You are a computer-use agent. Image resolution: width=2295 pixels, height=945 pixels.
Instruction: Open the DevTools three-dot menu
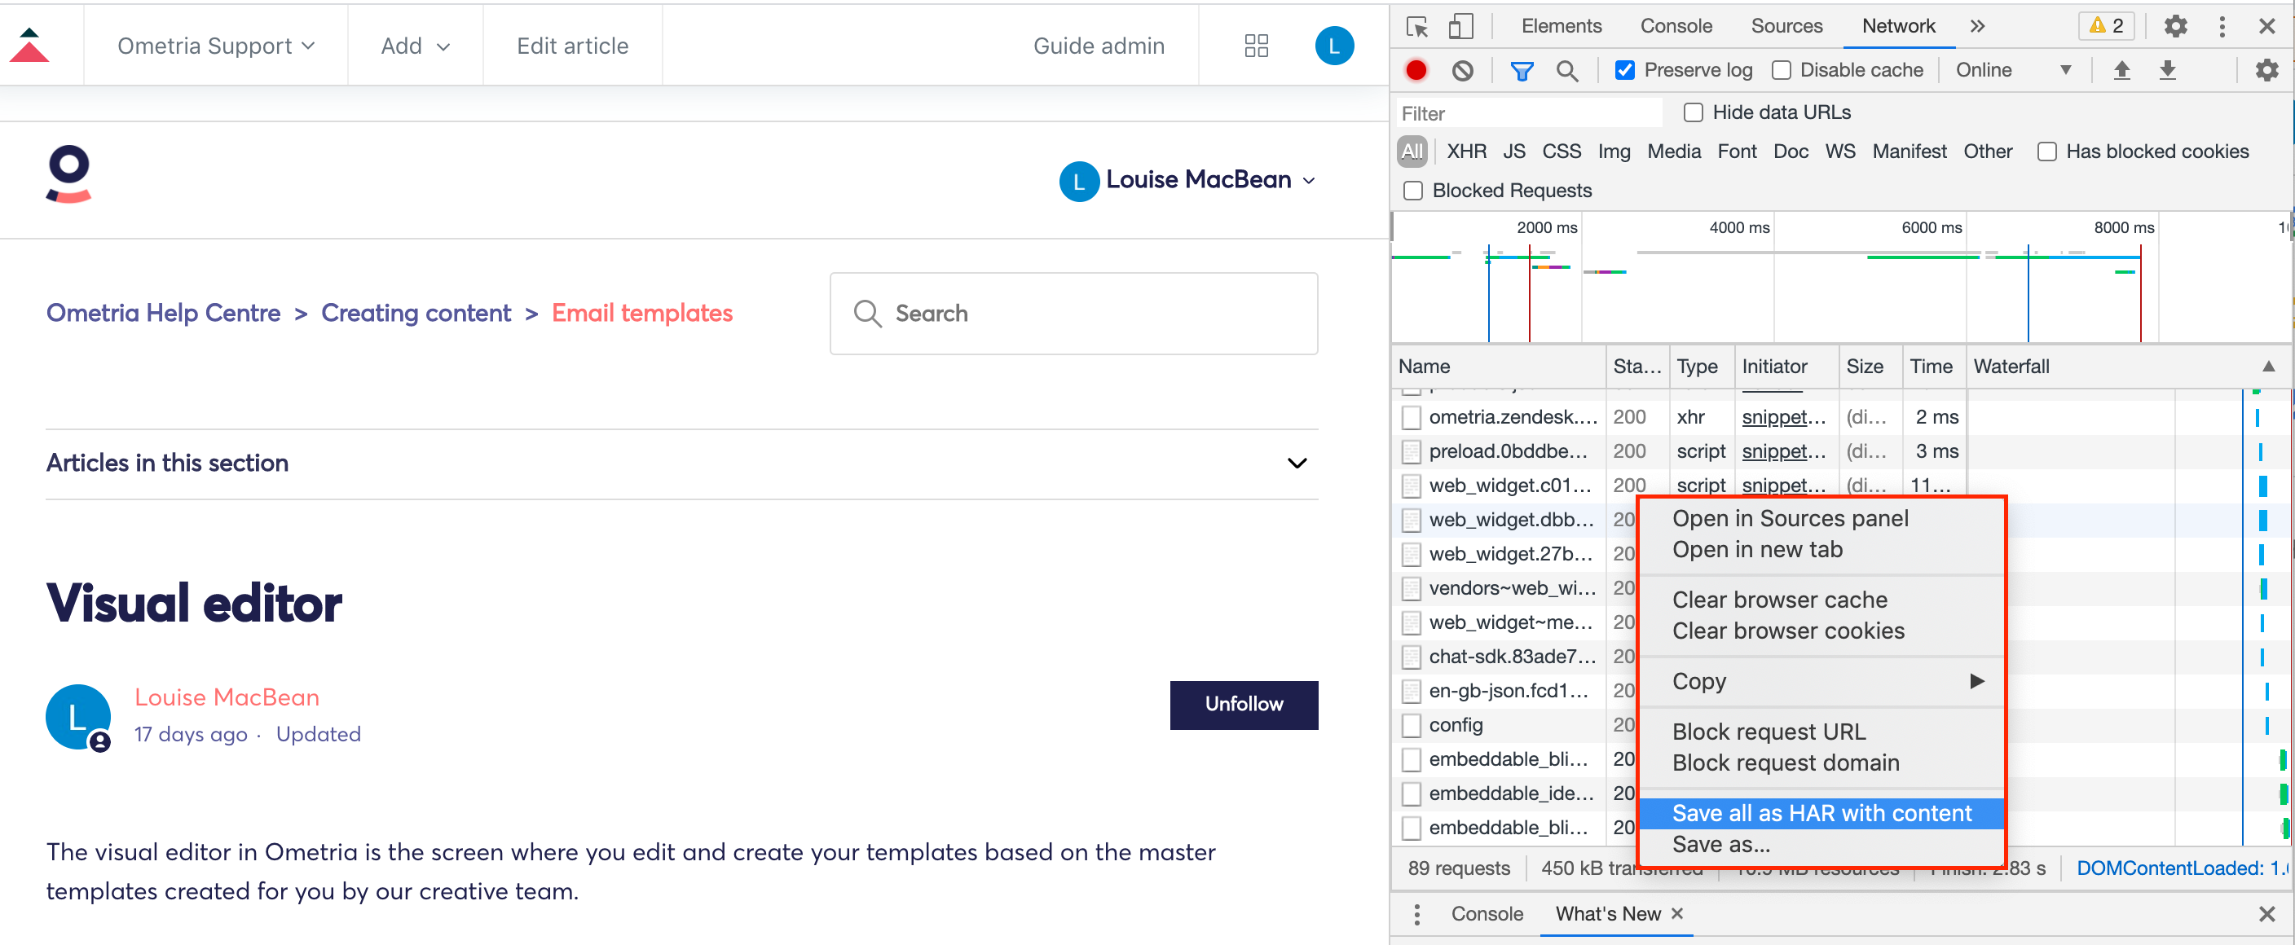click(2221, 26)
